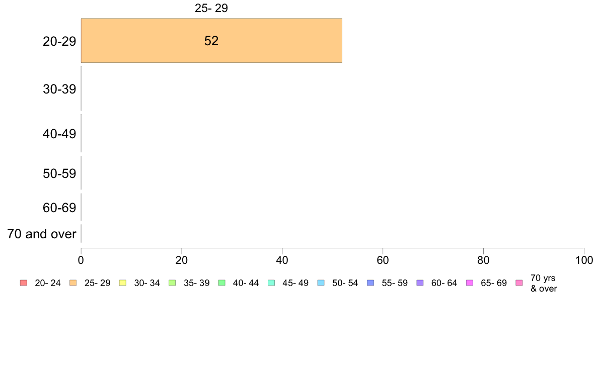Click the 70 yrs & over pink swatch
Image resolution: width=598 pixels, height=370 pixels.
tap(519, 283)
